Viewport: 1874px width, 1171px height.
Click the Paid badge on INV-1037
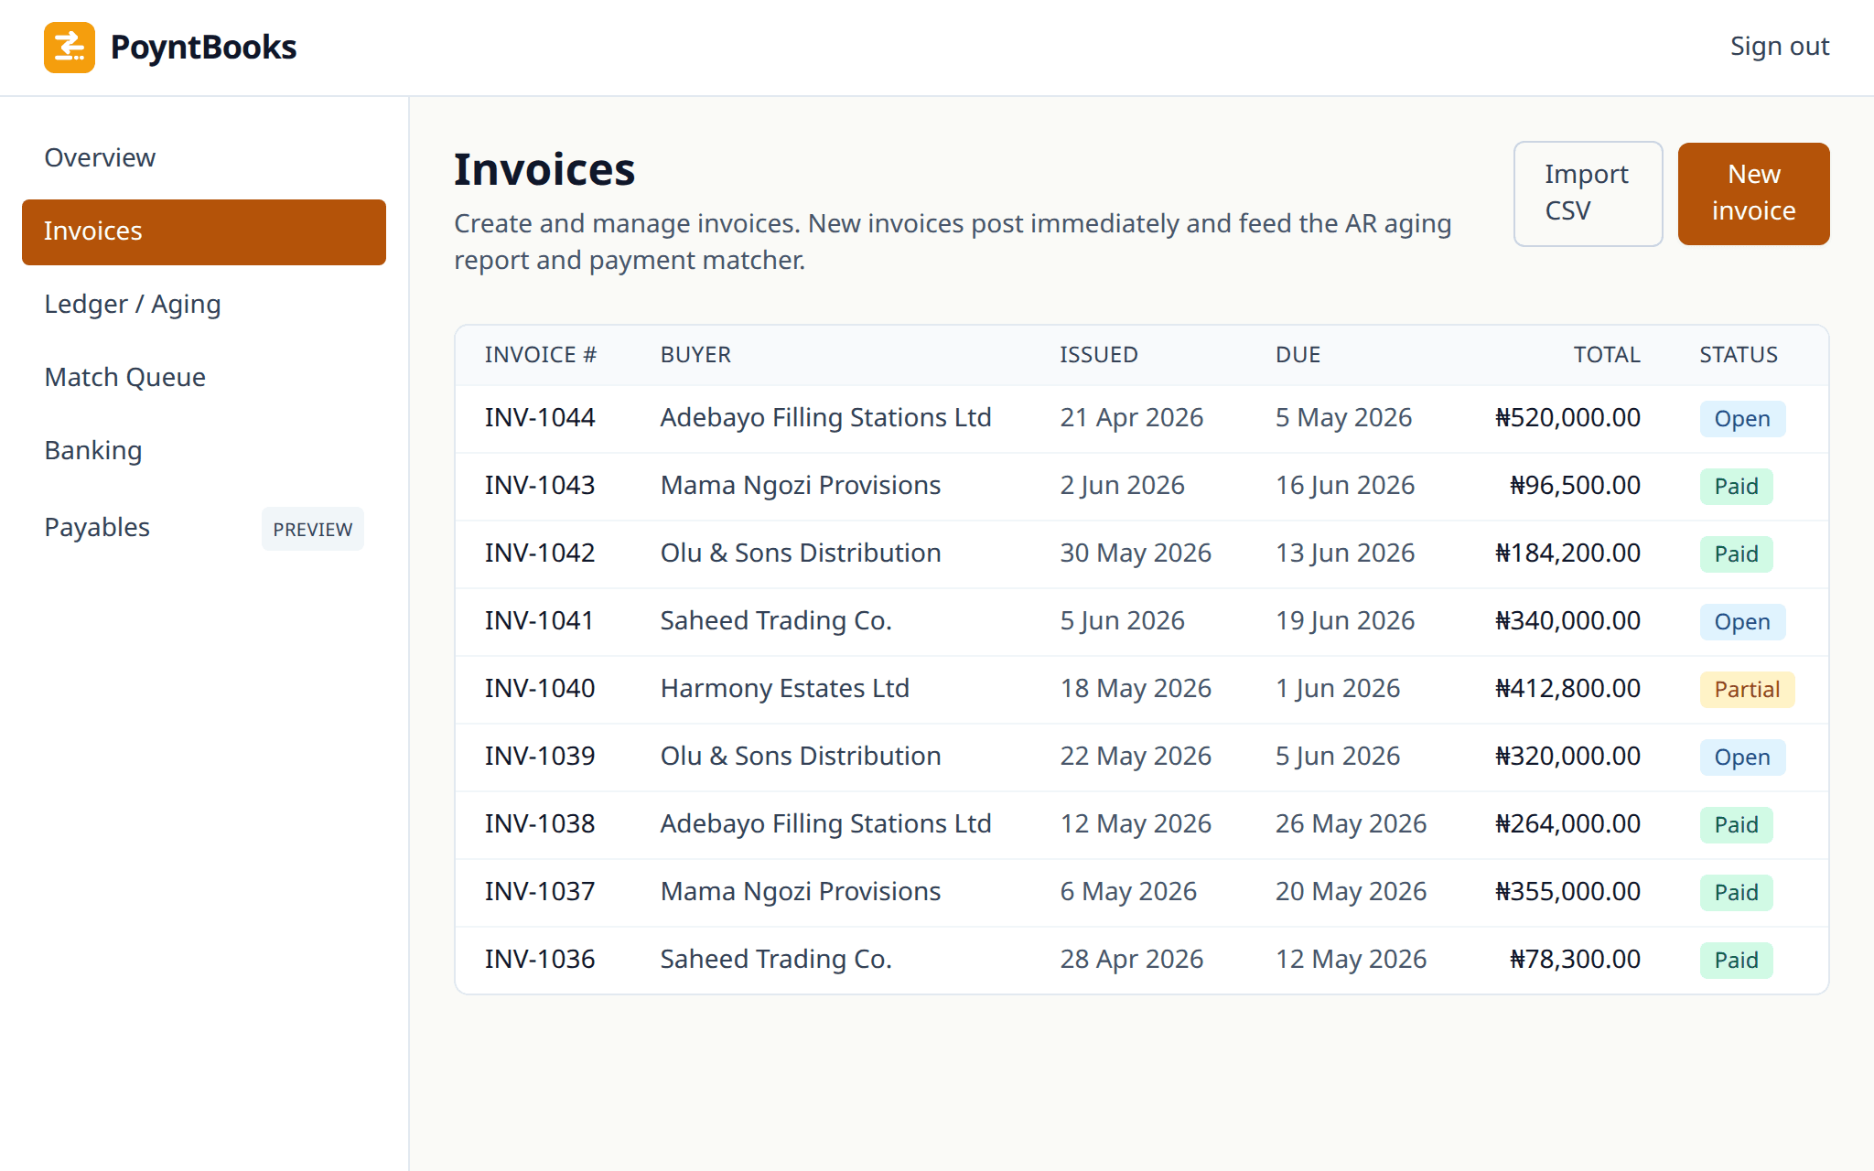click(x=1736, y=893)
